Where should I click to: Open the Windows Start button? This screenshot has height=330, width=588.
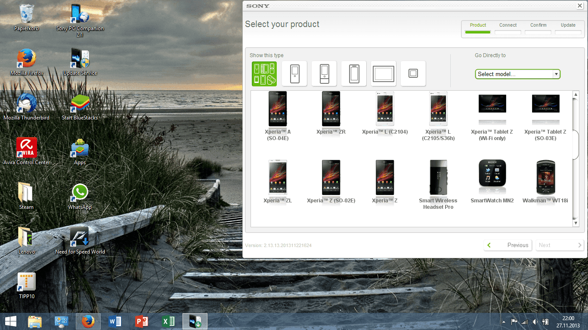11,321
